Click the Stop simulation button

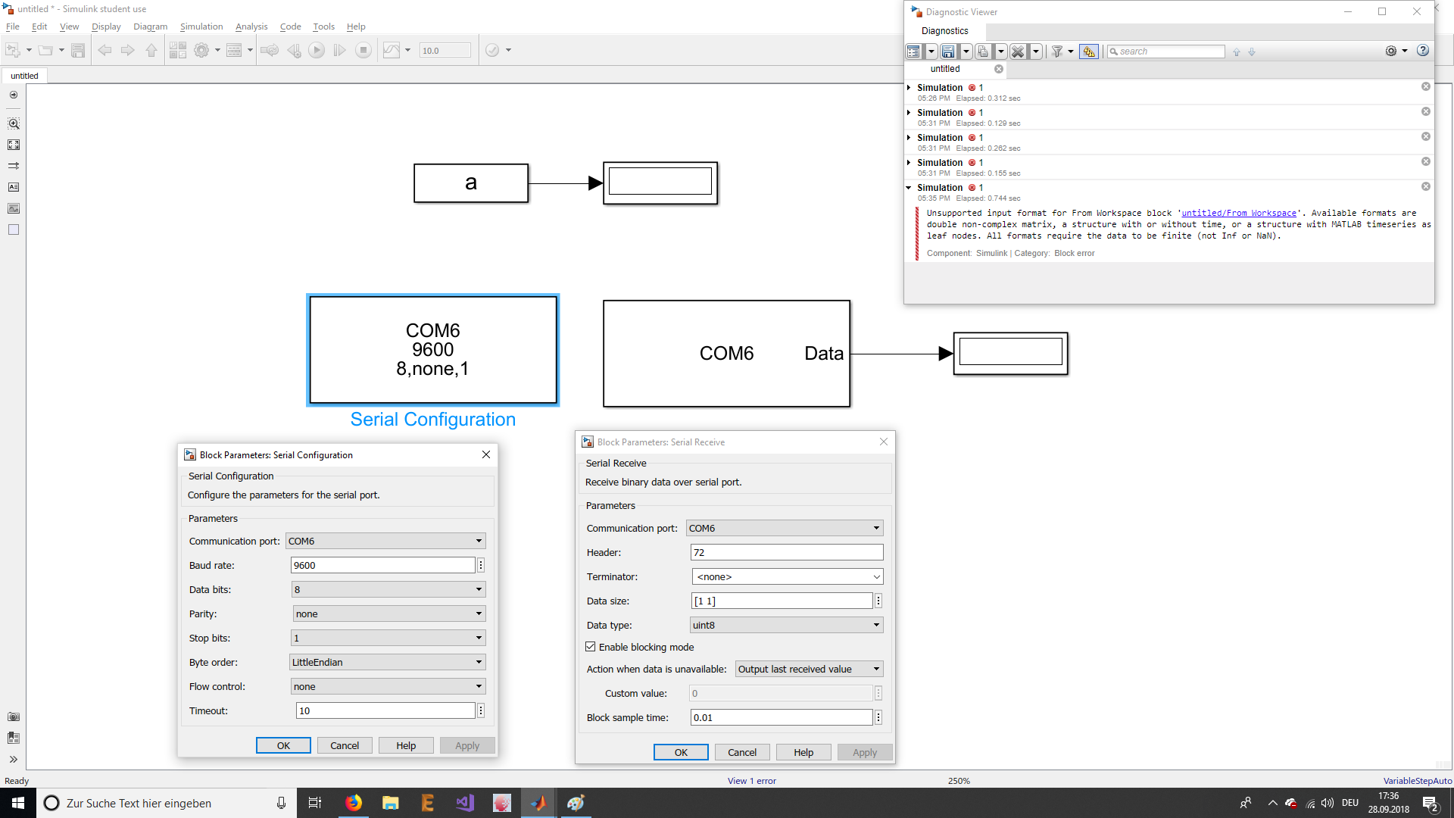click(363, 50)
